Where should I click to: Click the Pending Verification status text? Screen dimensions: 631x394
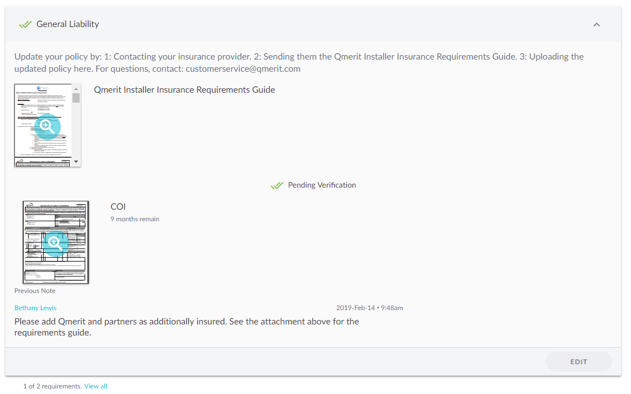coord(322,185)
